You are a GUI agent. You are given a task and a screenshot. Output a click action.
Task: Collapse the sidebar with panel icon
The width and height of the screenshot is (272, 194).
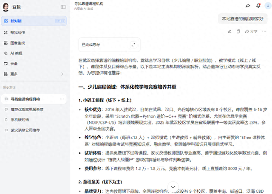tap(63, 7)
